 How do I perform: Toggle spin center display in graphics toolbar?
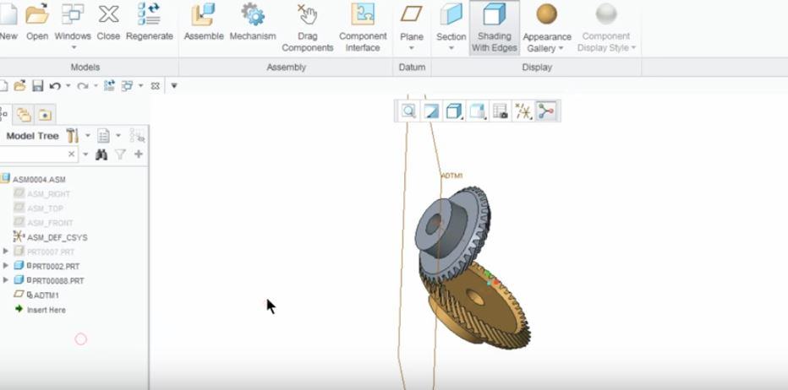pyautogui.click(x=547, y=111)
